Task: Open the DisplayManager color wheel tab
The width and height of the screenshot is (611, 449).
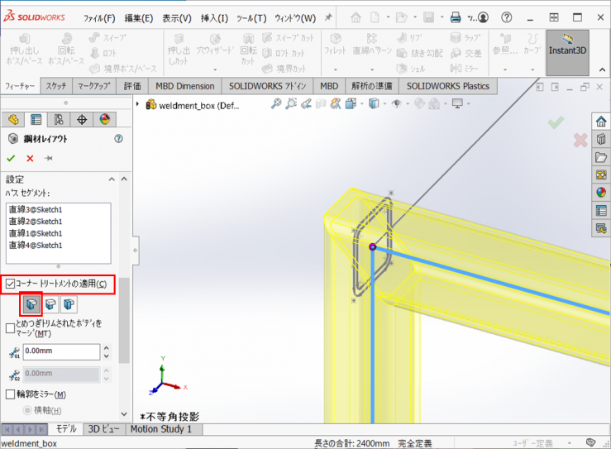Action: tap(105, 120)
